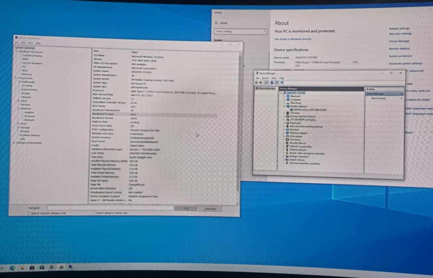Toggle 'Search category names only' checkbox
The height and width of the screenshot is (278, 433).
click(94, 213)
